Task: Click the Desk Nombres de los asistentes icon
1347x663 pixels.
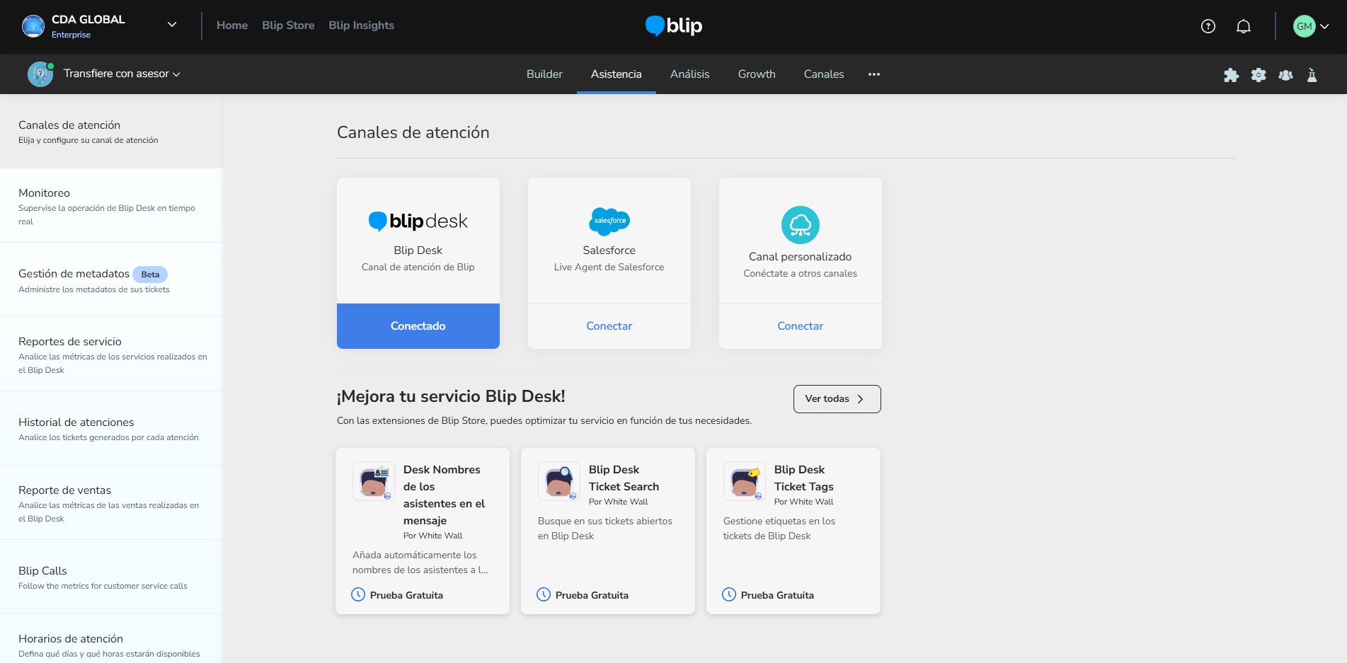Action: coord(374,482)
